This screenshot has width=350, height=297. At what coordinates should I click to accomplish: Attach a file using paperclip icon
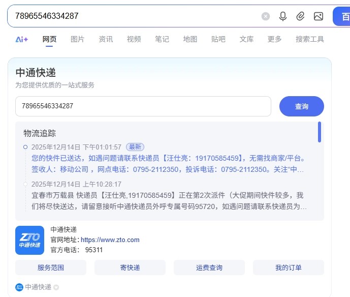[x=301, y=16]
